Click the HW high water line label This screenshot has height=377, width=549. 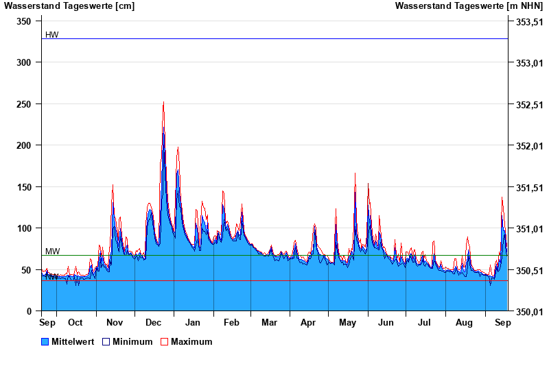(52, 34)
